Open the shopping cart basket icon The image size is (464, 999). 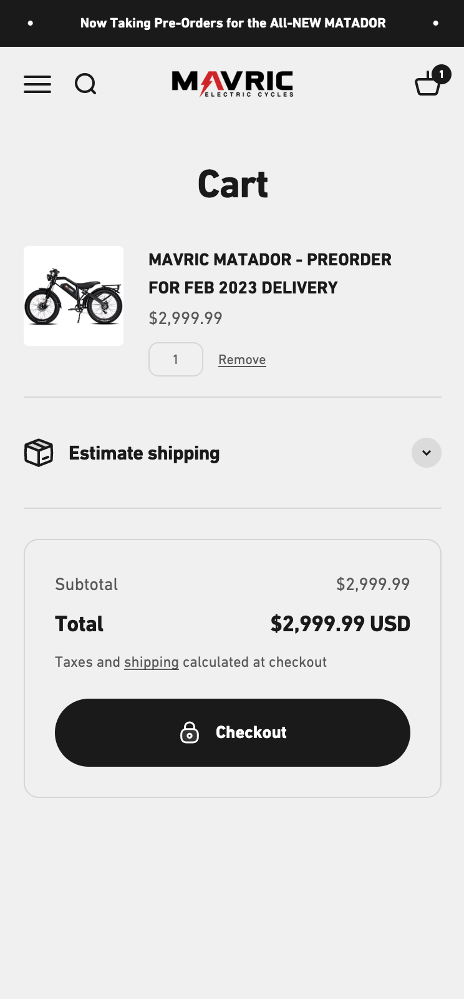[x=427, y=85]
